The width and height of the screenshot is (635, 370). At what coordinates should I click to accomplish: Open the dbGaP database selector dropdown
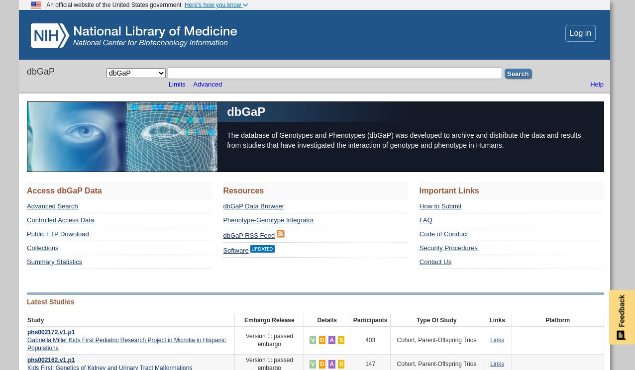click(136, 73)
